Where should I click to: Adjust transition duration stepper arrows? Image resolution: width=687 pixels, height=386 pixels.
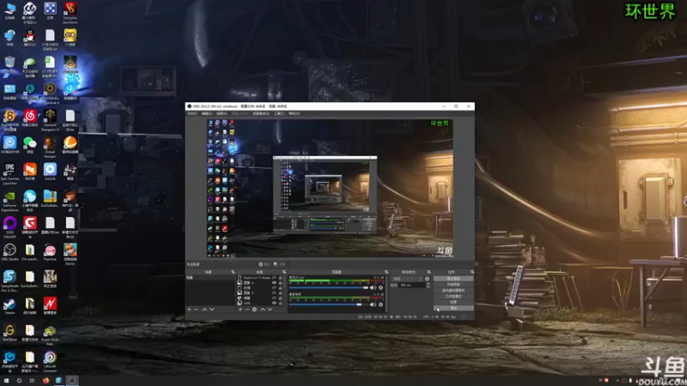pos(428,285)
